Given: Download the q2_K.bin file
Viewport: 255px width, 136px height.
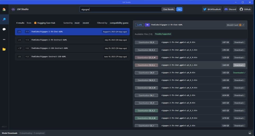Looking at the screenshot, I should 239,42.
